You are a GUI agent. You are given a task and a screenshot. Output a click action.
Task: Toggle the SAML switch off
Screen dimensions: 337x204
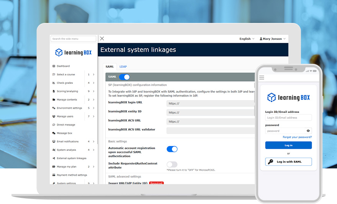coord(124,77)
